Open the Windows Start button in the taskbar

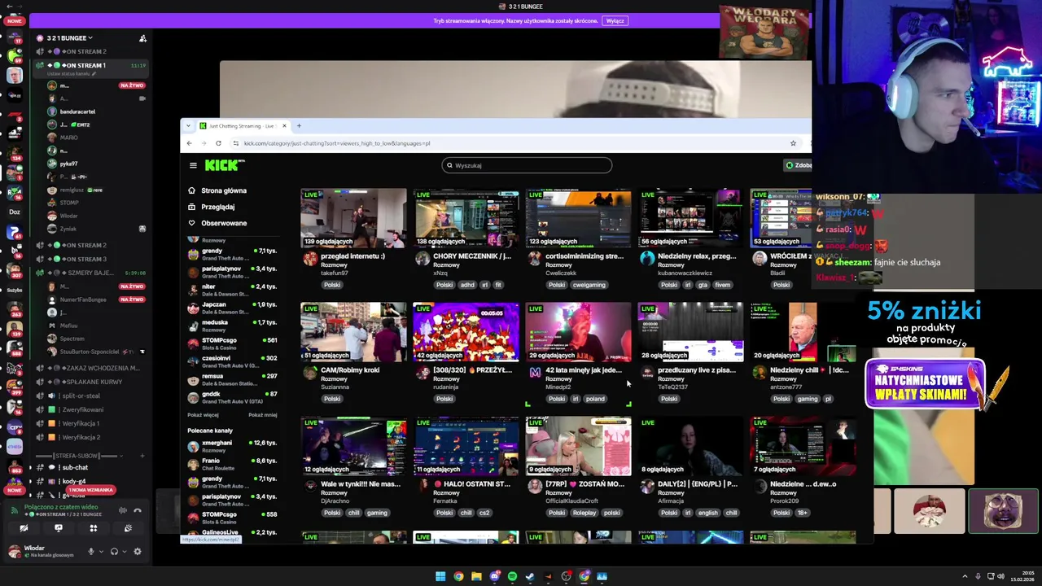pyautogui.click(x=440, y=576)
